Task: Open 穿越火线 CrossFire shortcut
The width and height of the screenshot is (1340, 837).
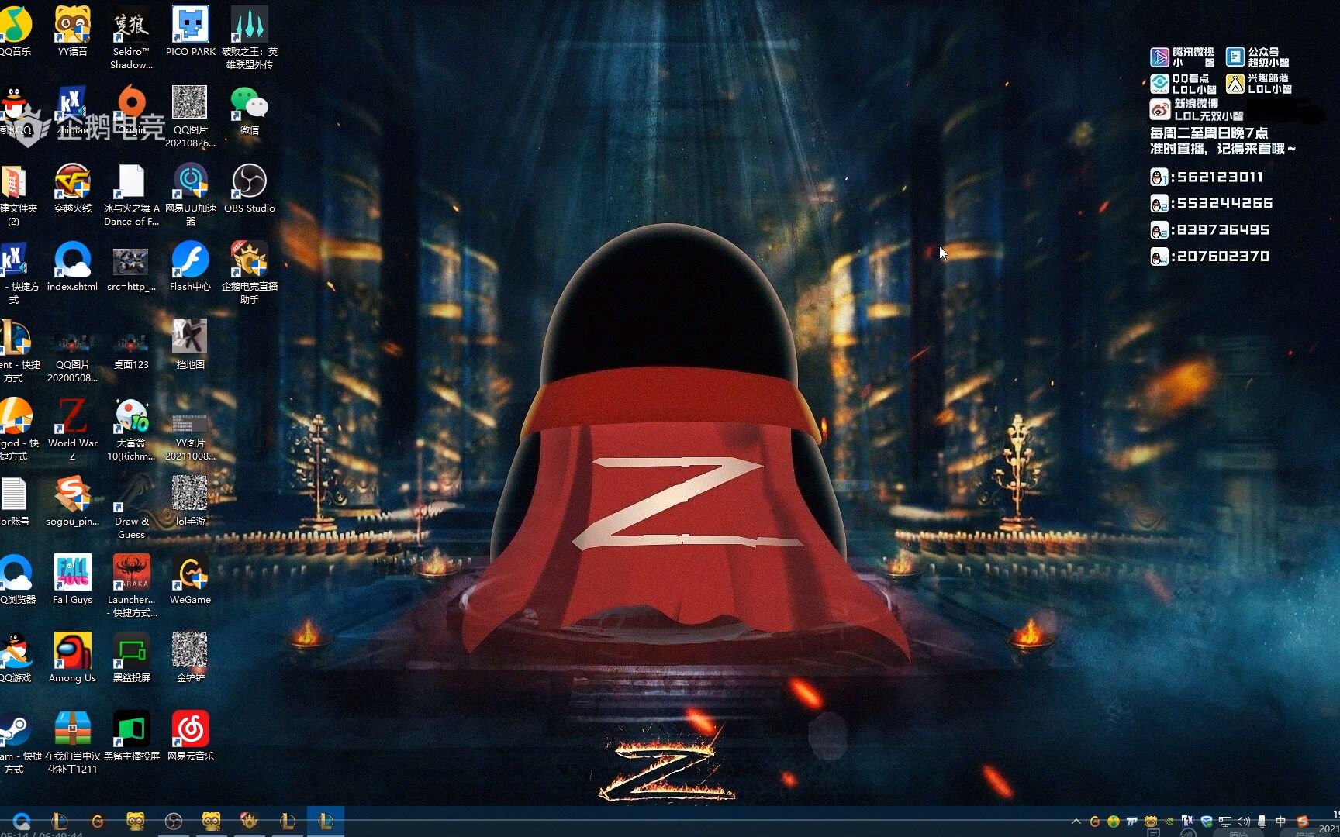Action: click(x=72, y=188)
